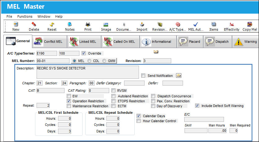Click the New toolbar icon
This screenshot has width=259, height=142.
click(16, 24)
